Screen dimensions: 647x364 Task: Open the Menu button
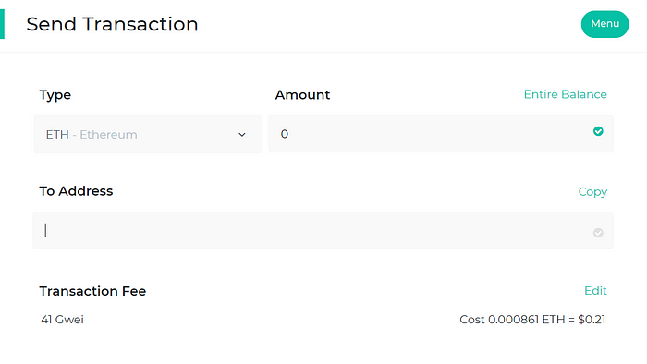604,24
